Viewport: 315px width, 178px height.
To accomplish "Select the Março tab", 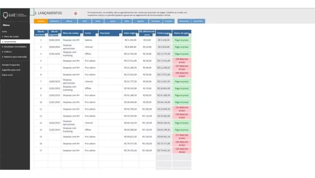I will tap(69, 21).
